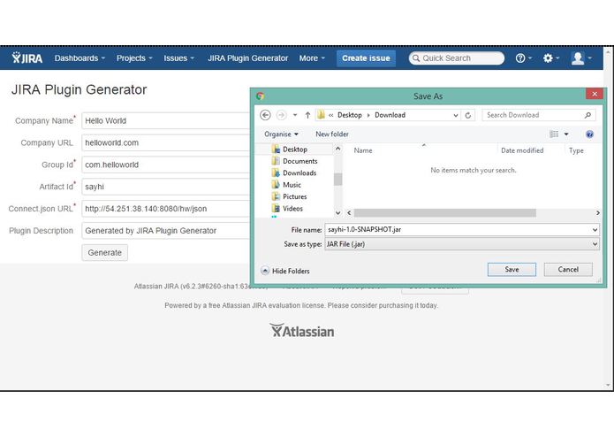The height and width of the screenshot is (437, 614).
Task: Select Desktop in the folder tree
Action: tap(295, 149)
